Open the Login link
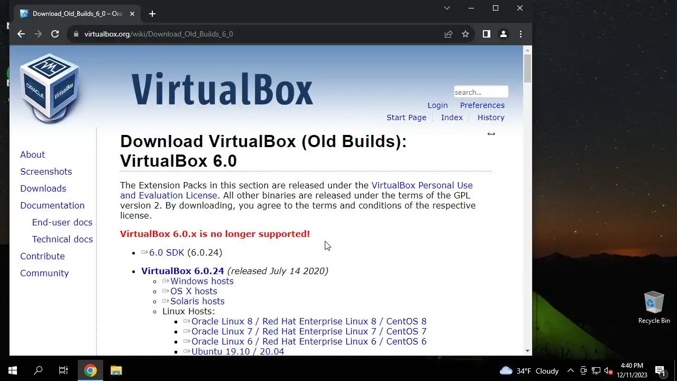This screenshot has height=381, width=677. (x=437, y=105)
